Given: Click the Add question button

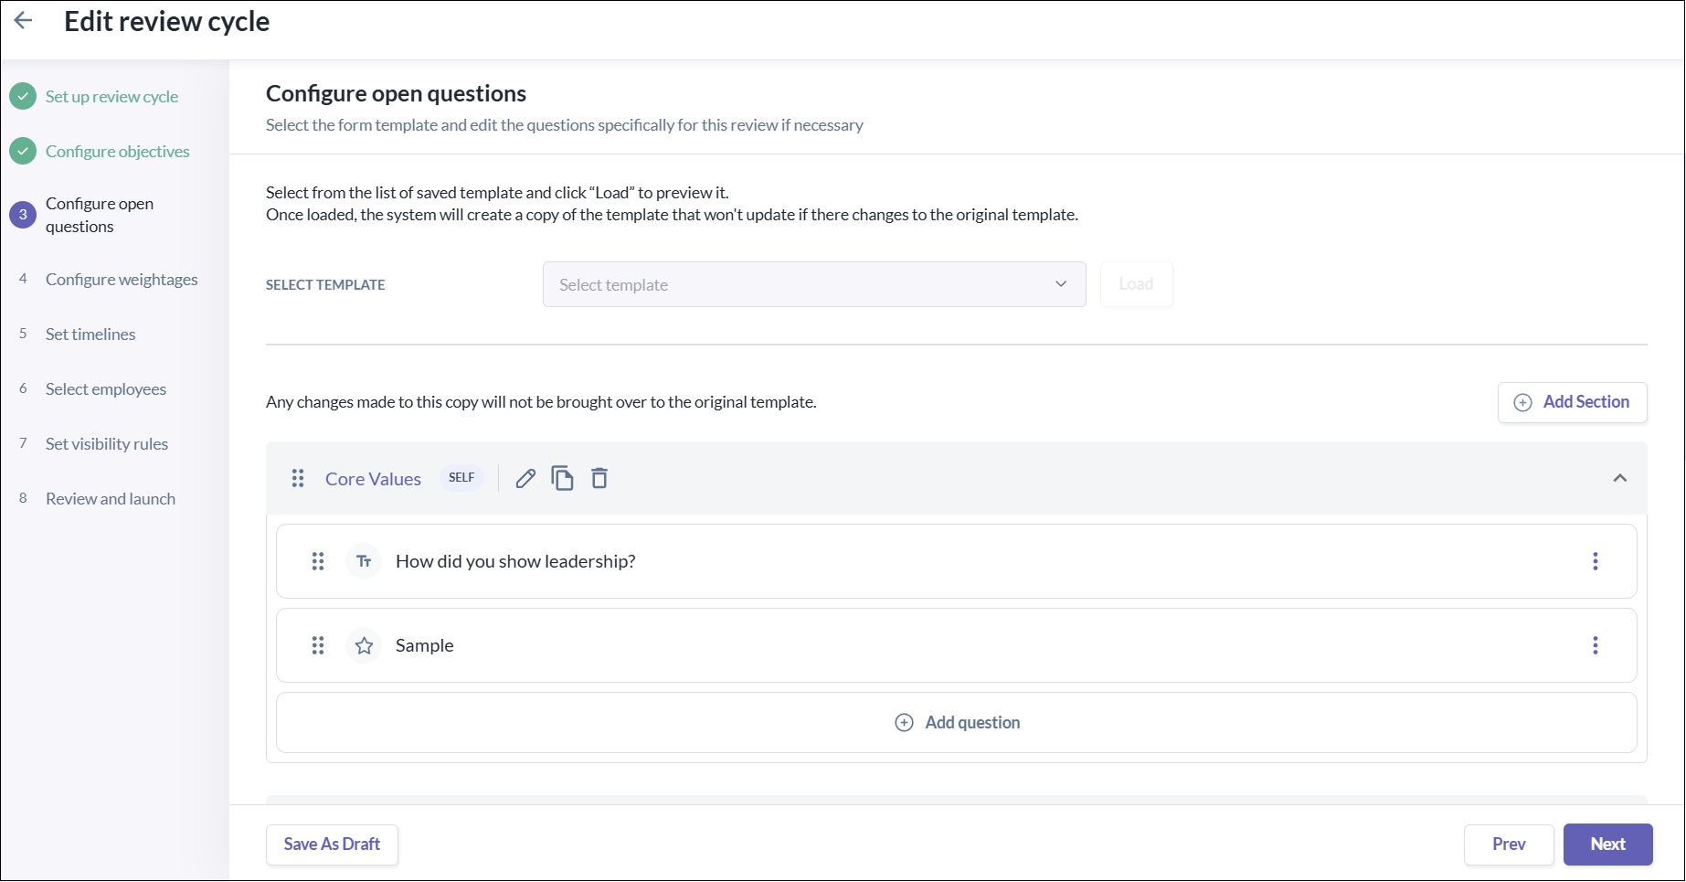Looking at the screenshot, I should click(957, 722).
